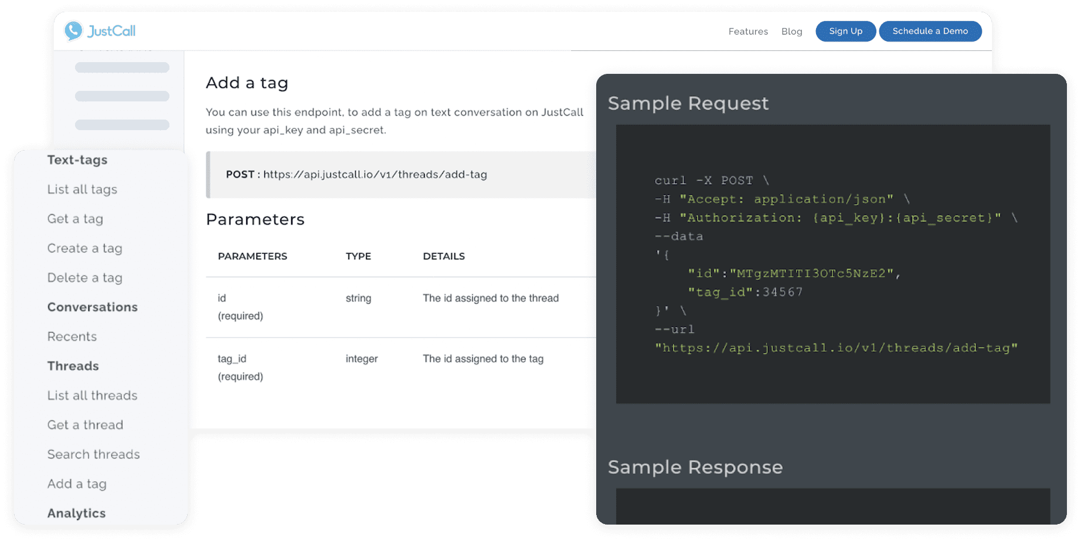The image size is (1081, 541).
Task: Click the Authorization header code line
Action: tap(836, 218)
